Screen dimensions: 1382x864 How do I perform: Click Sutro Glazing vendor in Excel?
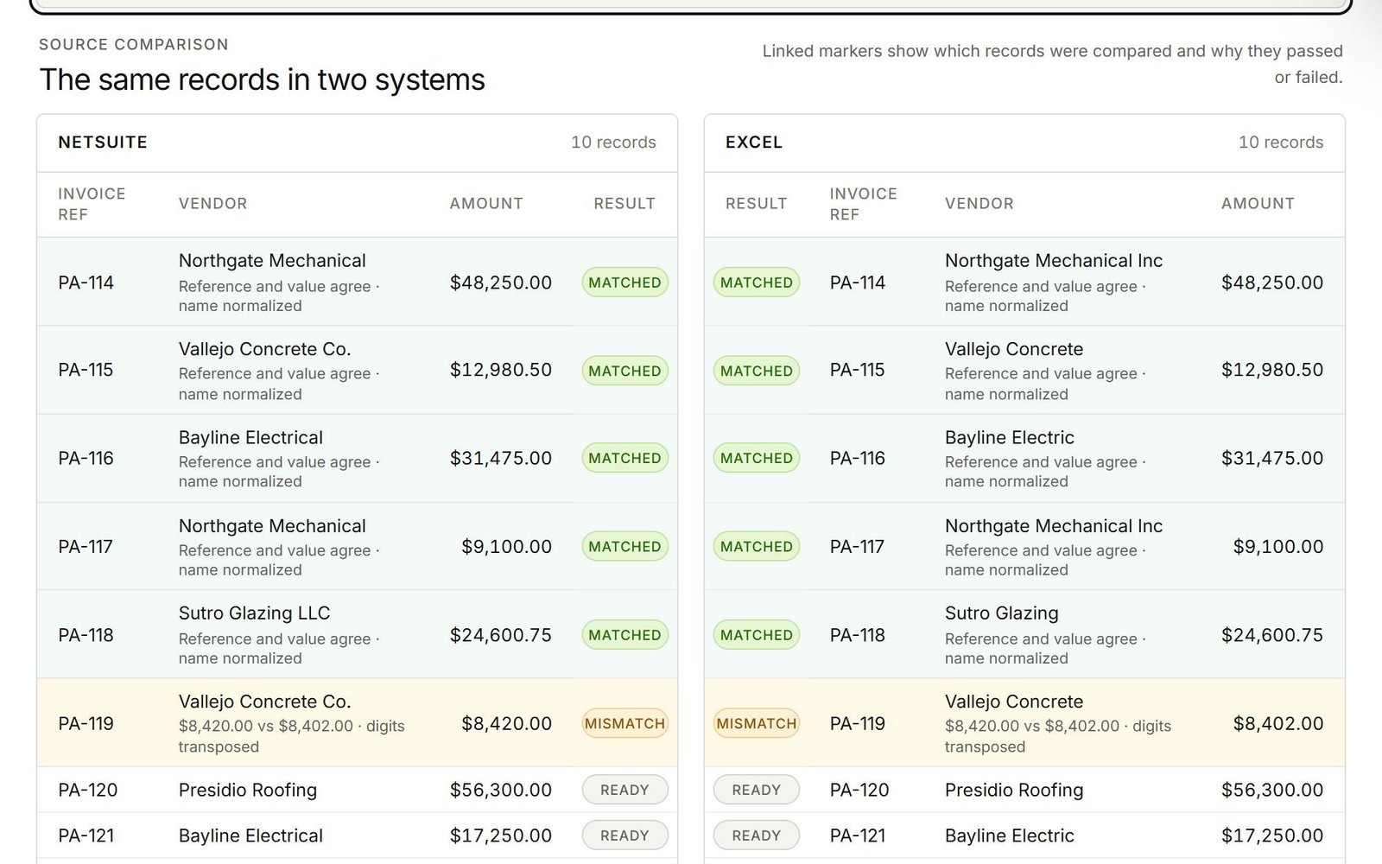pyautogui.click(x=1002, y=613)
